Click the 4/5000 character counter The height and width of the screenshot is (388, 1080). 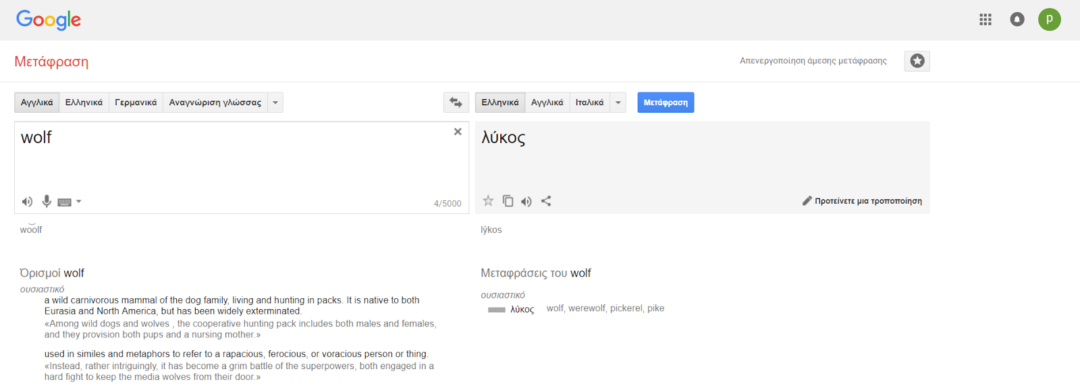click(x=448, y=204)
